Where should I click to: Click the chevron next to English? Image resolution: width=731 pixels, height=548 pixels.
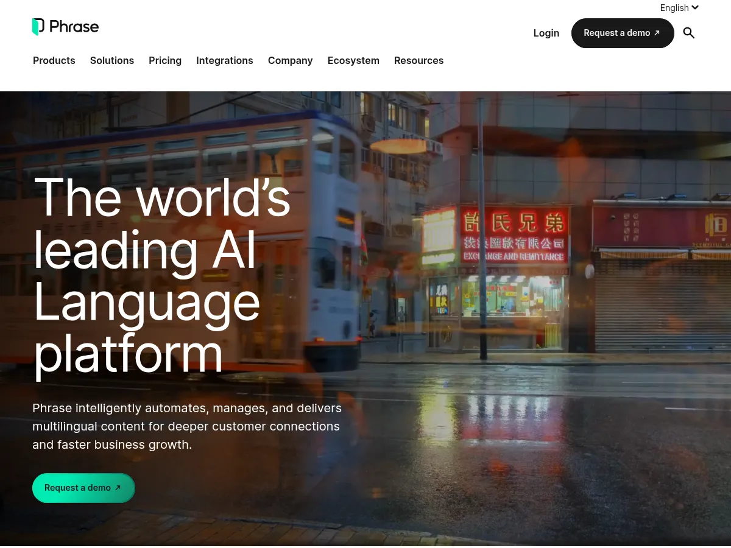(x=695, y=8)
